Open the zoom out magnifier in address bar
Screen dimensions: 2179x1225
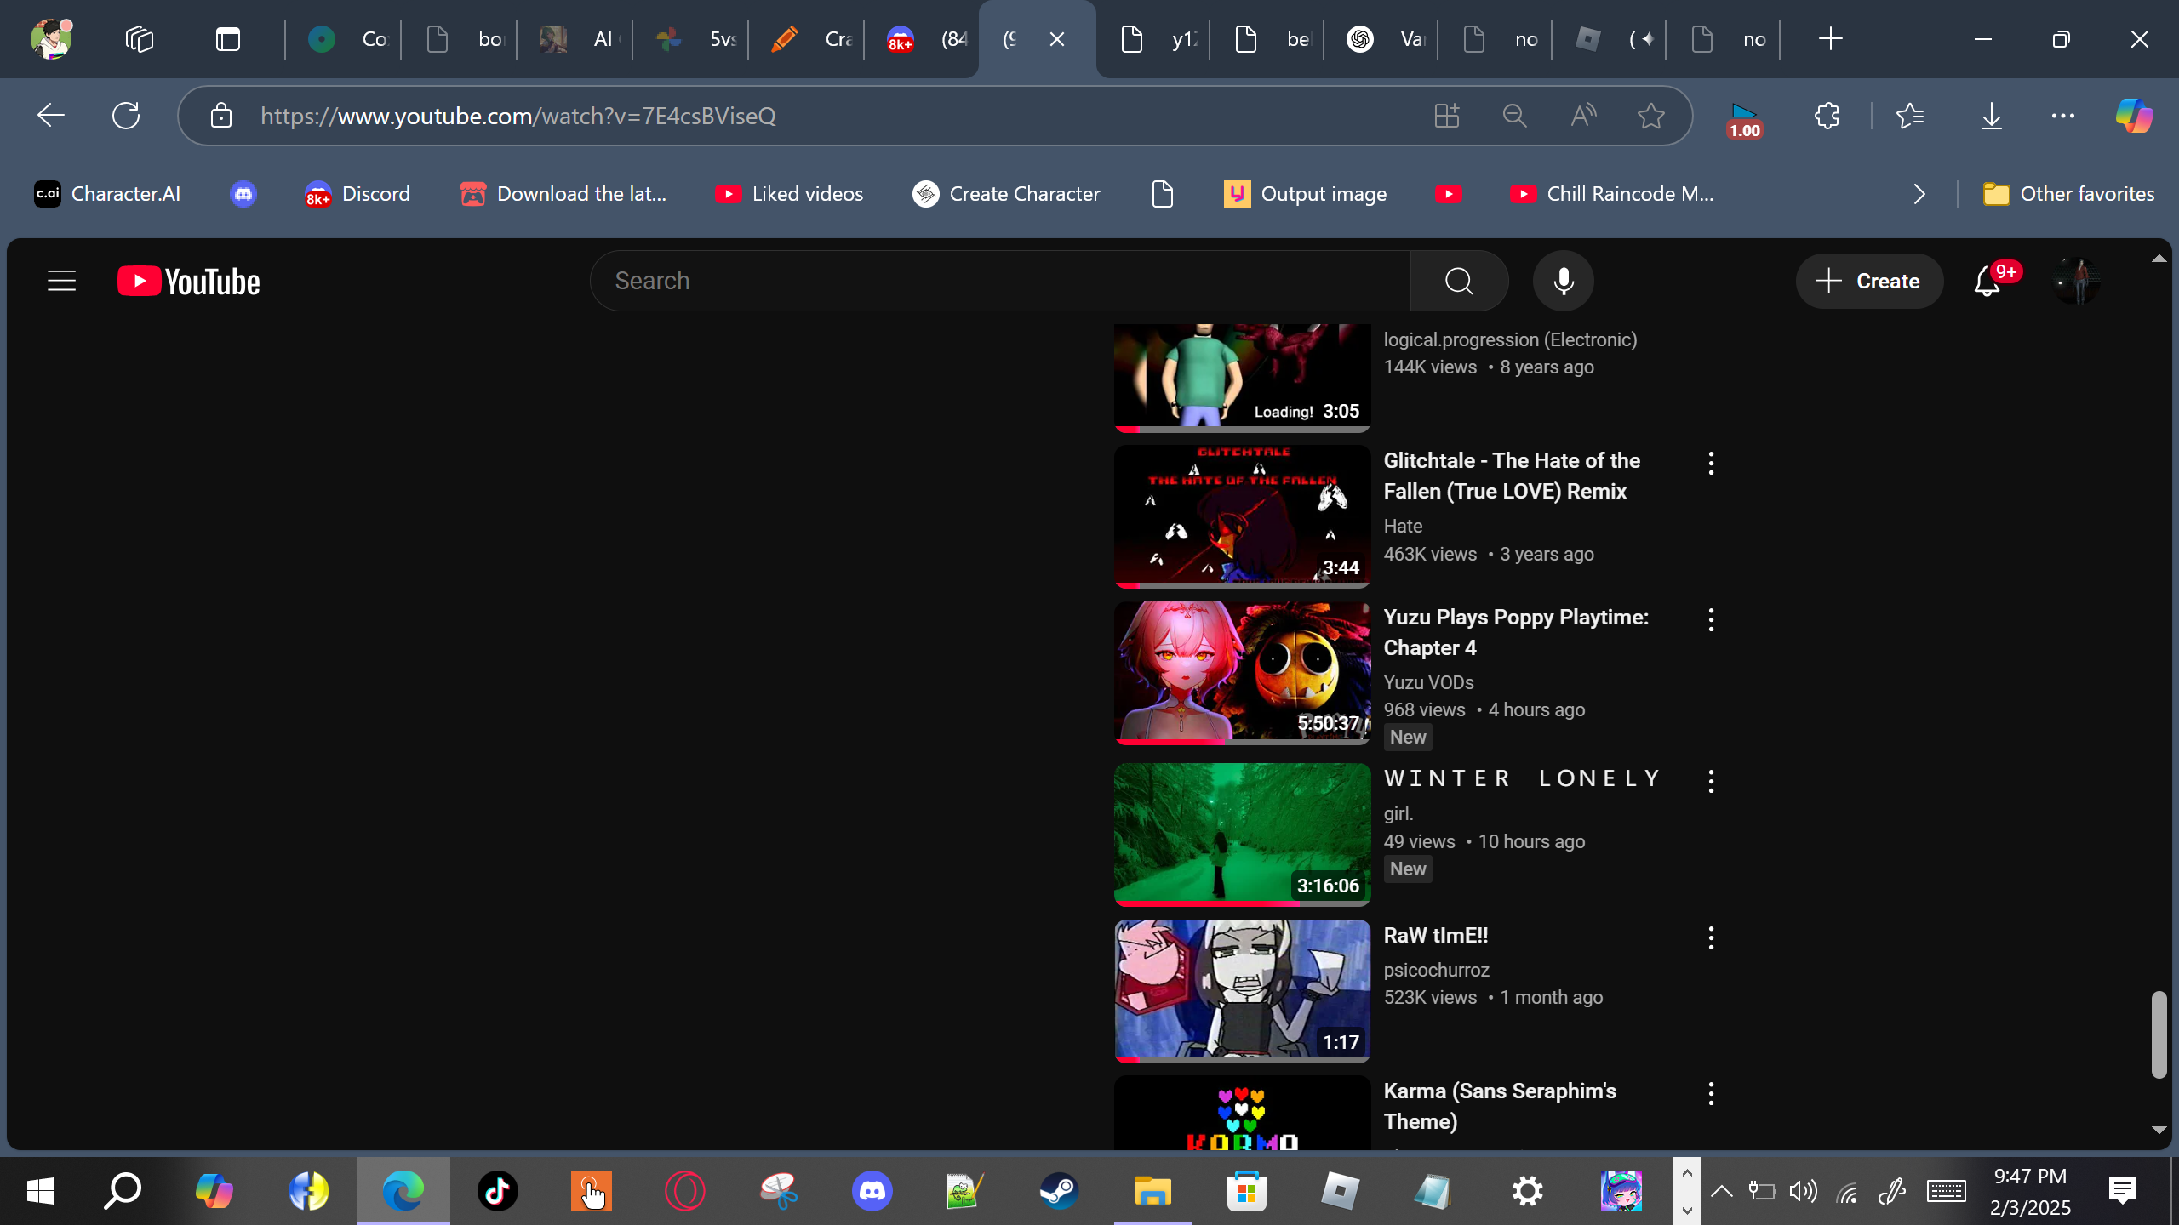coord(1514,116)
